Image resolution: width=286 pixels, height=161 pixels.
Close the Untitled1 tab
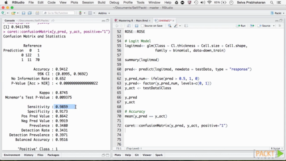pyautogui.click(x=173, y=21)
